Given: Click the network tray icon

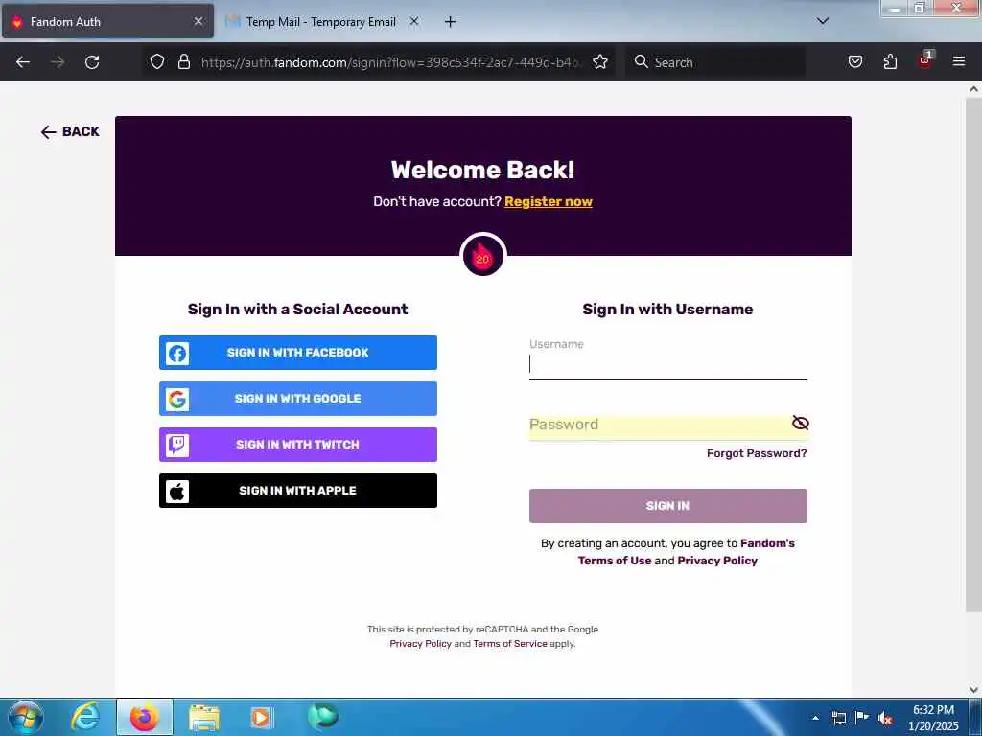Looking at the screenshot, I should click(839, 719).
